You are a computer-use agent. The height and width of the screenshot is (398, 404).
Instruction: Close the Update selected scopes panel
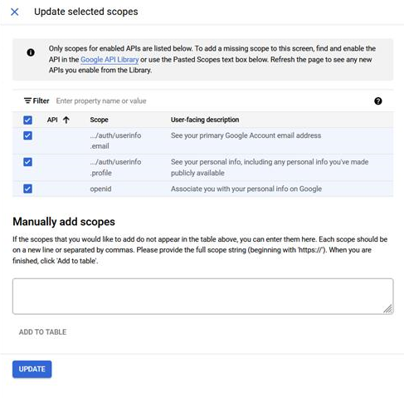14,12
